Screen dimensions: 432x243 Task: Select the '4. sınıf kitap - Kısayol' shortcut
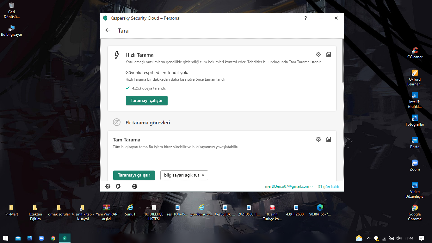[x=83, y=212]
